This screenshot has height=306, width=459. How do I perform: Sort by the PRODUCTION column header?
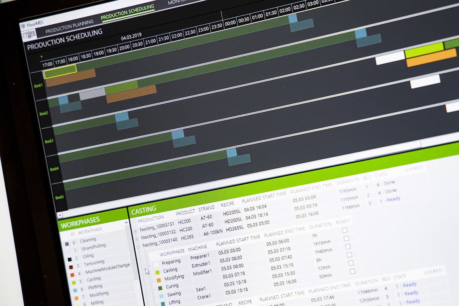coord(151,219)
